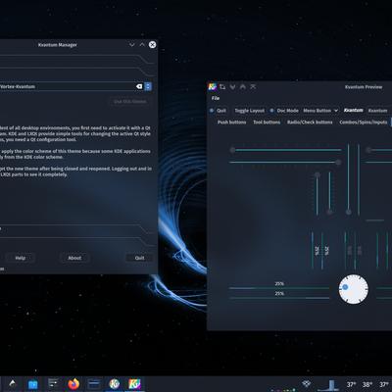
Task: Expand the Menu Button dropdown arrow
Action: pyautogui.click(x=336, y=111)
